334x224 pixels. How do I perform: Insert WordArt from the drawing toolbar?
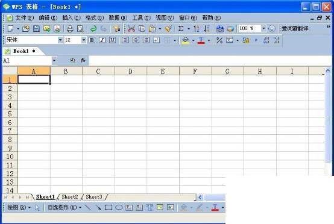click(x=150, y=207)
